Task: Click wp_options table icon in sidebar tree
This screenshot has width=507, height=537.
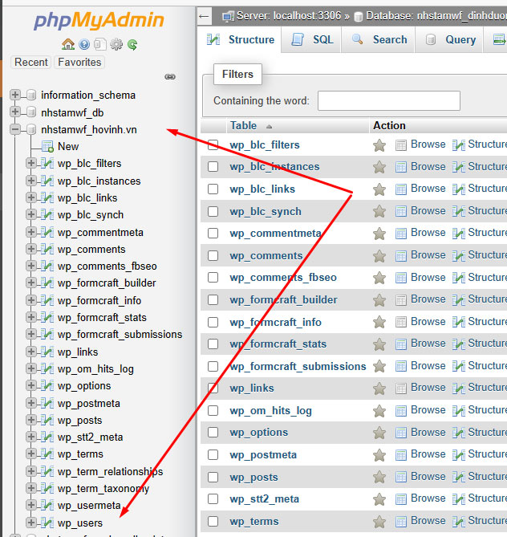Action: point(47,385)
